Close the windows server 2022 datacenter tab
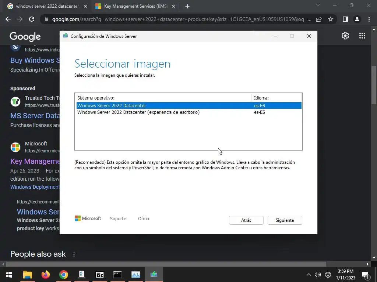Image resolution: width=377 pixels, height=282 pixels. pos(85,6)
